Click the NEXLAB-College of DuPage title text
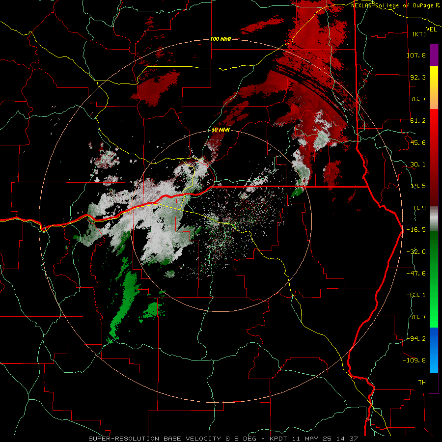442x442 pixels. pos(395,5)
